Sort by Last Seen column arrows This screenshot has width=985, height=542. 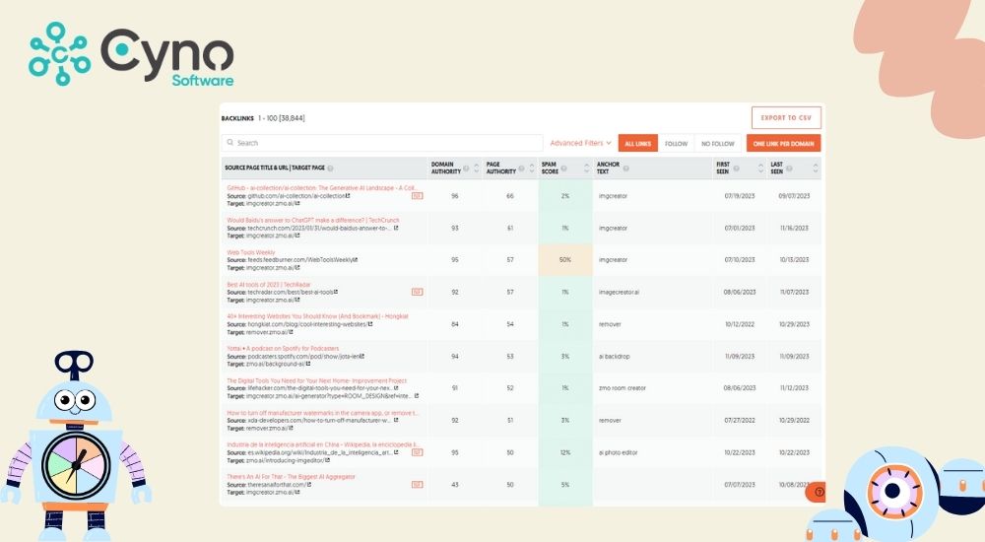[814, 168]
